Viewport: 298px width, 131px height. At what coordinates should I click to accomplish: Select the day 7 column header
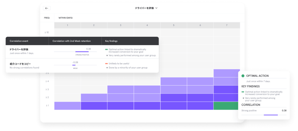(x=226, y=25)
